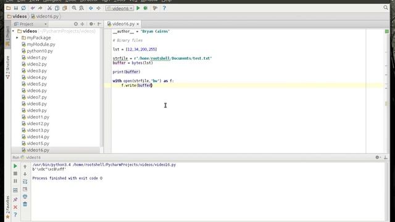Click the Pause output icon in the Run panel
Screen dimensions: 395x222
point(15,181)
